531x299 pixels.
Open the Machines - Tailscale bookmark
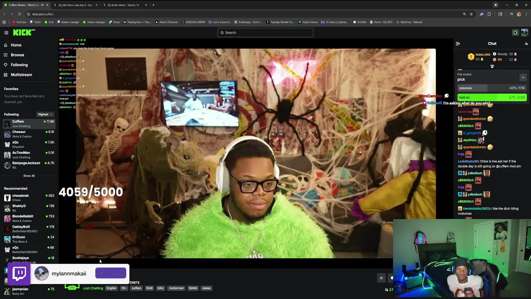pyautogui.click(x=409, y=22)
